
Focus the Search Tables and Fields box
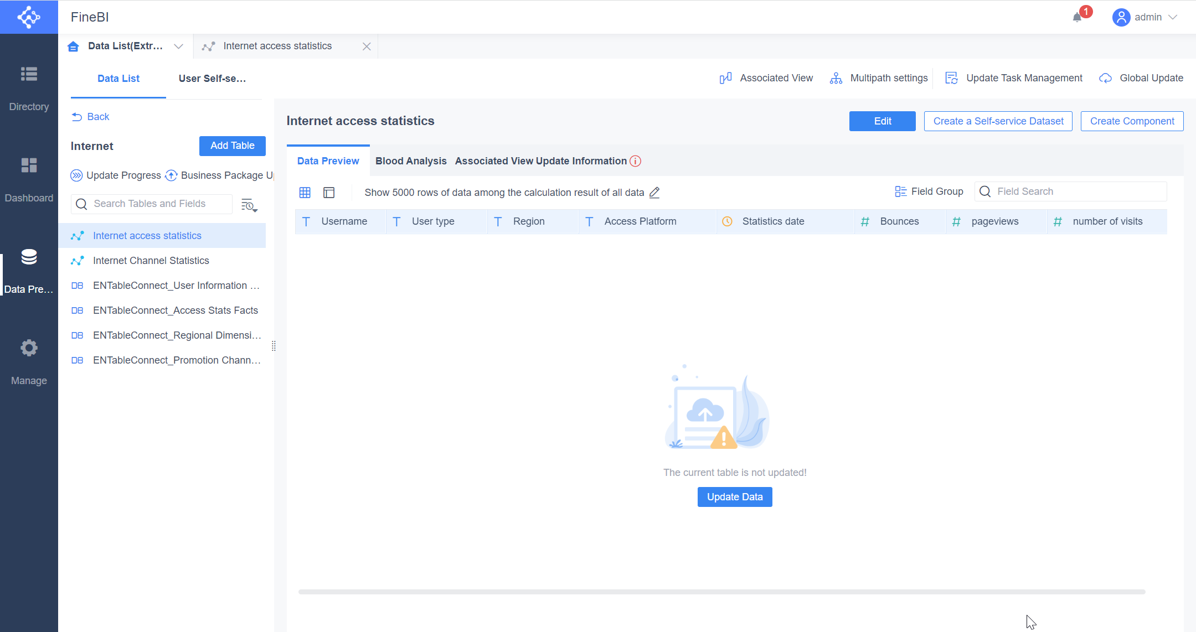click(x=152, y=204)
